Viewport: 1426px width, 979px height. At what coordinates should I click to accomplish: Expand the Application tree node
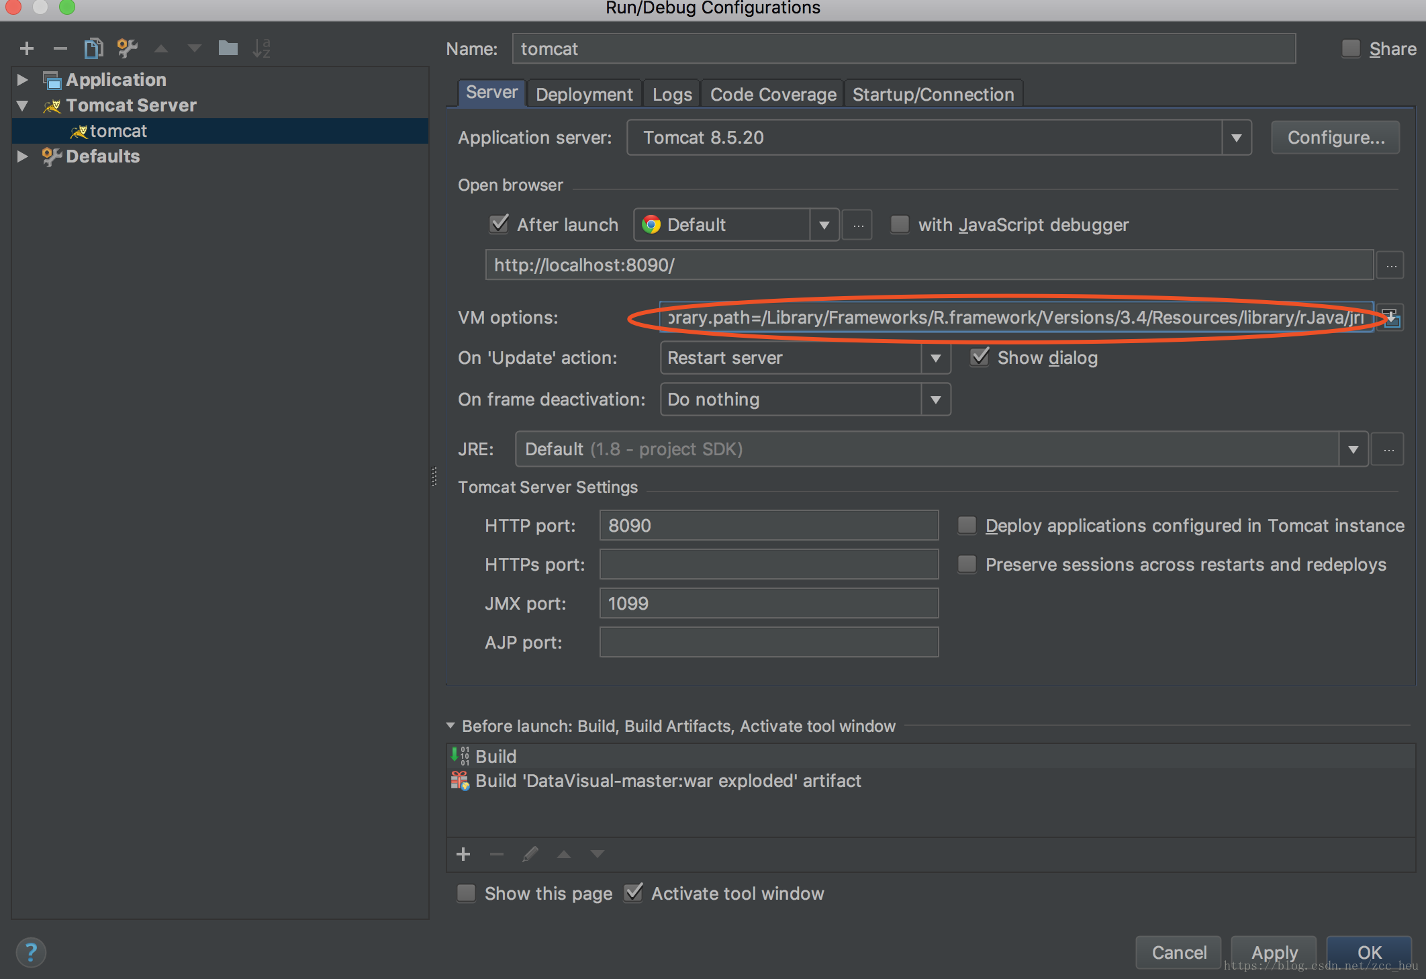click(22, 80)
